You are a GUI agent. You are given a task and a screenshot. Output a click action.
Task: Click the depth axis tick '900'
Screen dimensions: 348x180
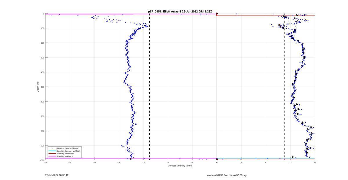tap(42, 146)
